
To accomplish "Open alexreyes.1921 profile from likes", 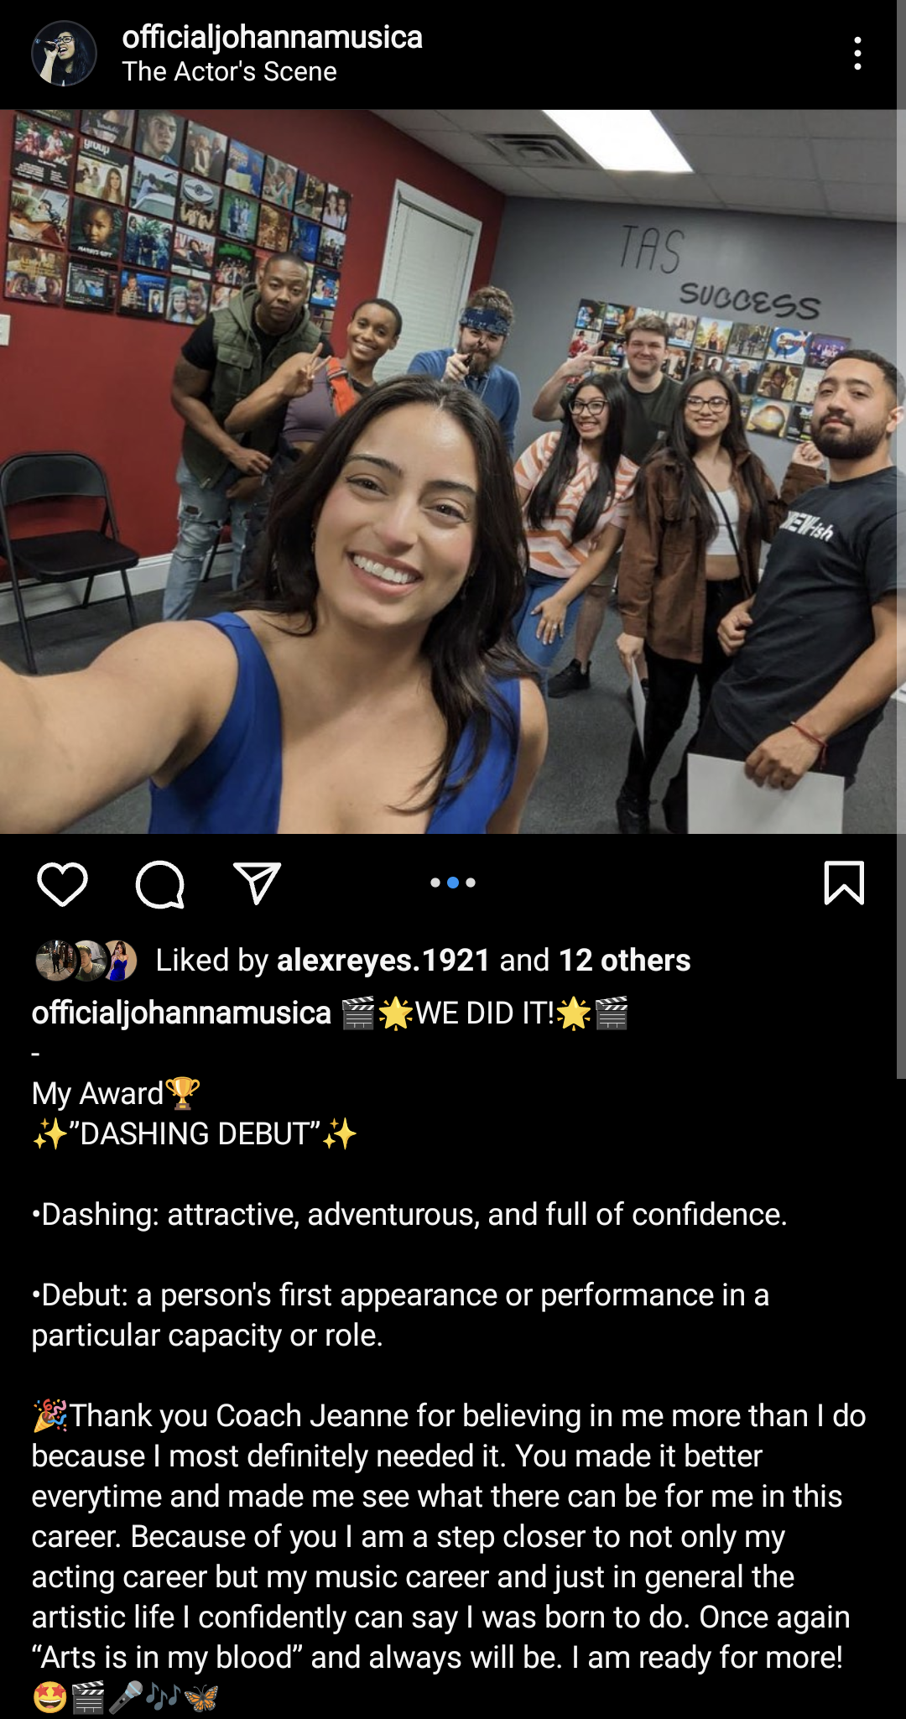I will click(x=383, y=961).
